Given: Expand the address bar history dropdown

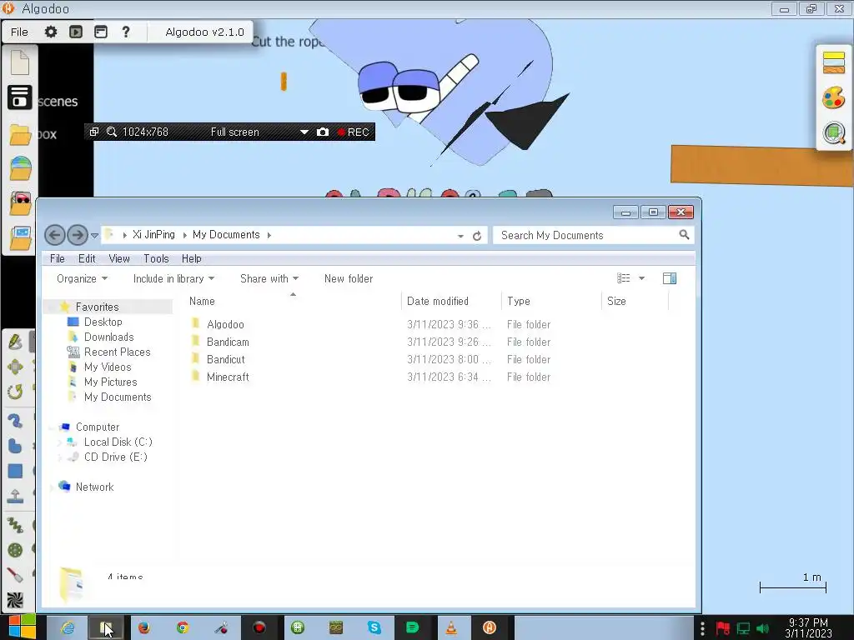Looking at the screenshot, I should click(x=460, y=236).
